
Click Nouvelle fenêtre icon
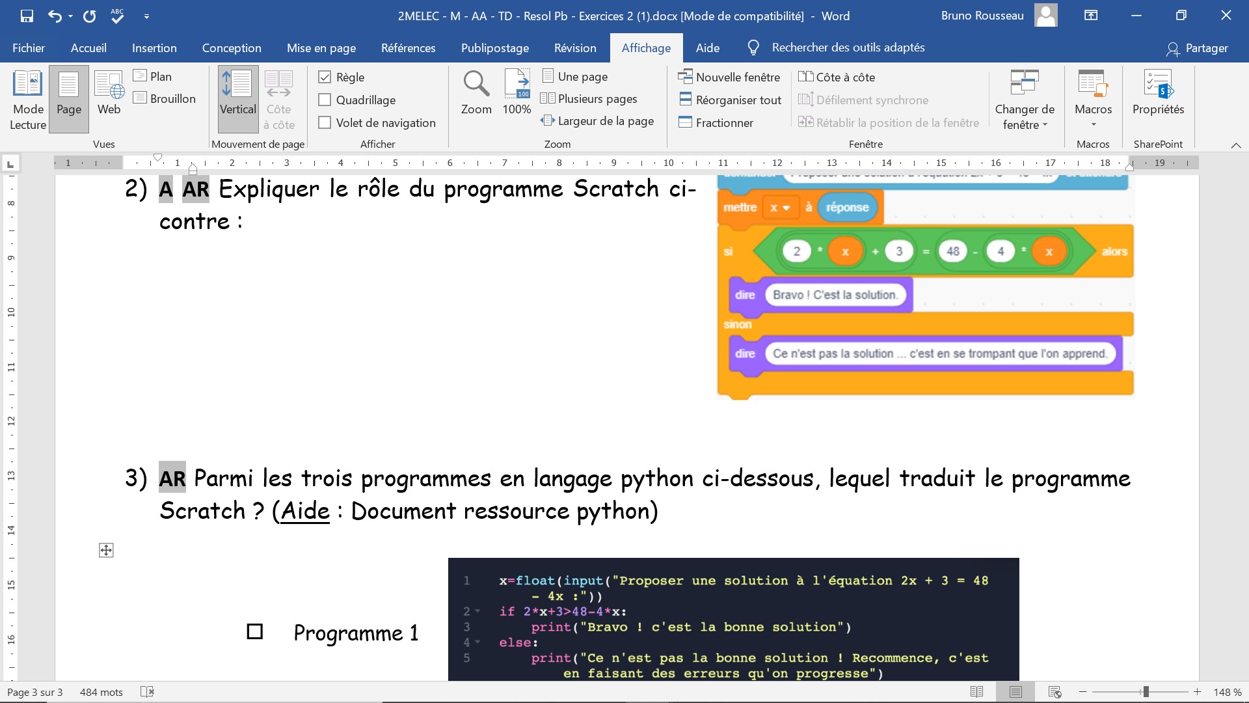point(685,77)
